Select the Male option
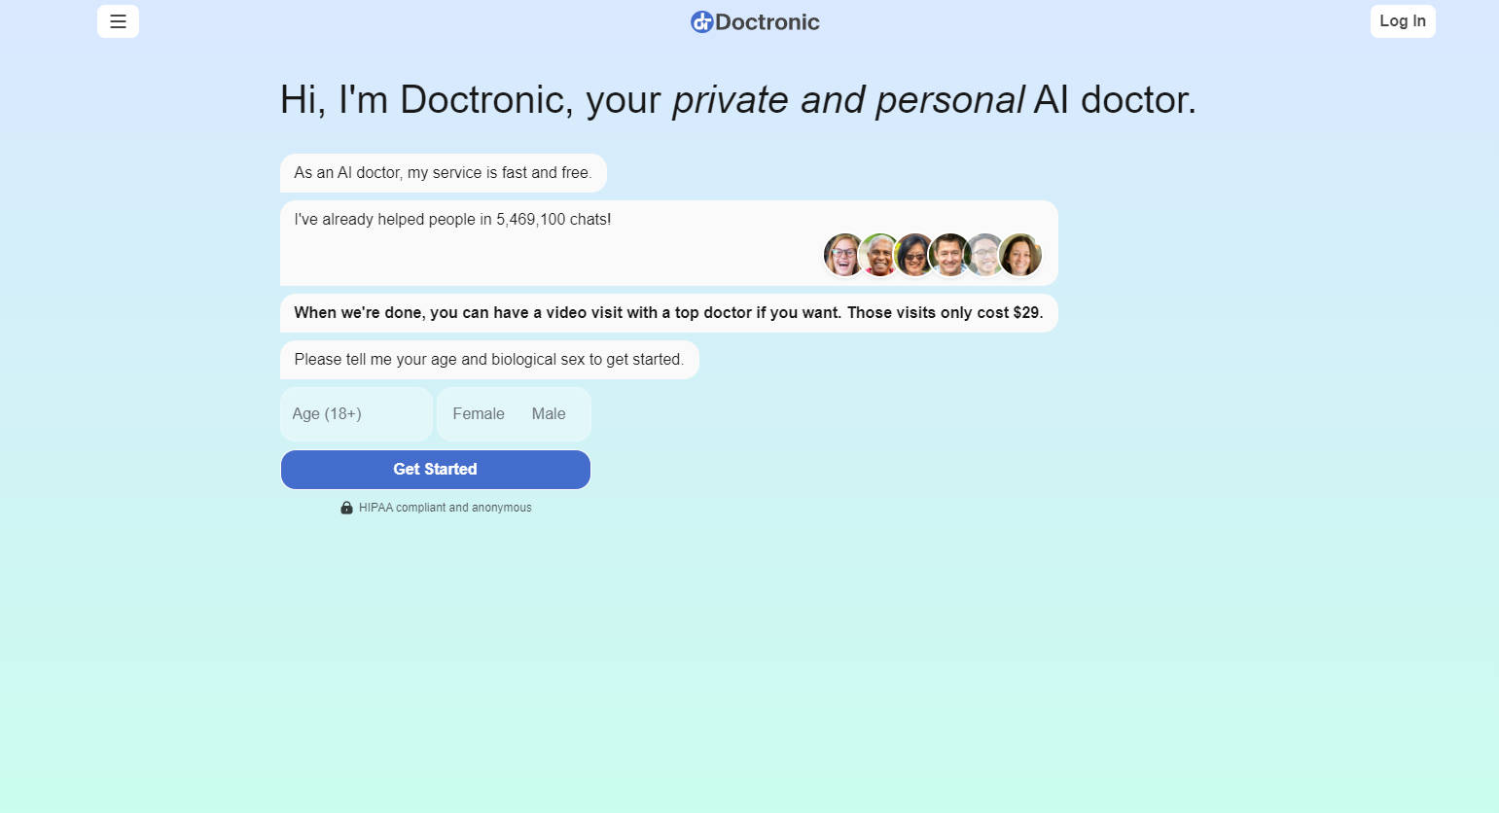Screen dimensions: 1499x813 548,413
